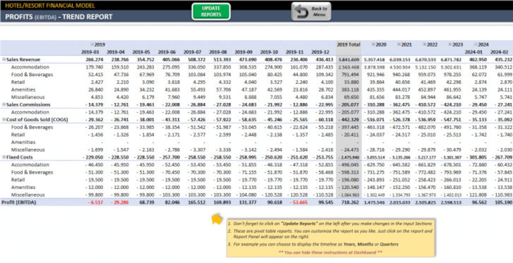Click the Hotel/Resort Financial Model title
Screen dimensions: 513x263
[50, 5]
